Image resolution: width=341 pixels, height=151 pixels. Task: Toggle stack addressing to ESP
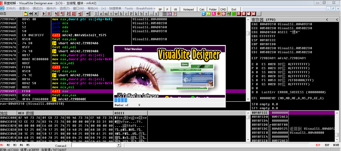[318, 145]
